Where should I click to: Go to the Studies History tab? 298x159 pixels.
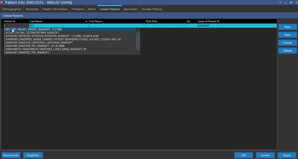[152, 9]
